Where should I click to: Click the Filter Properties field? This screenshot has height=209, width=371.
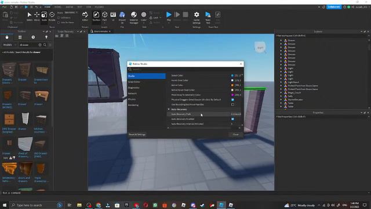pos(322,117)
